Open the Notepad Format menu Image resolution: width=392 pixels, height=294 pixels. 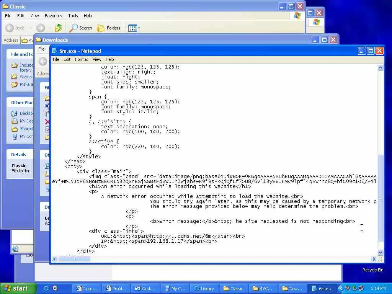tap(82, 59)
